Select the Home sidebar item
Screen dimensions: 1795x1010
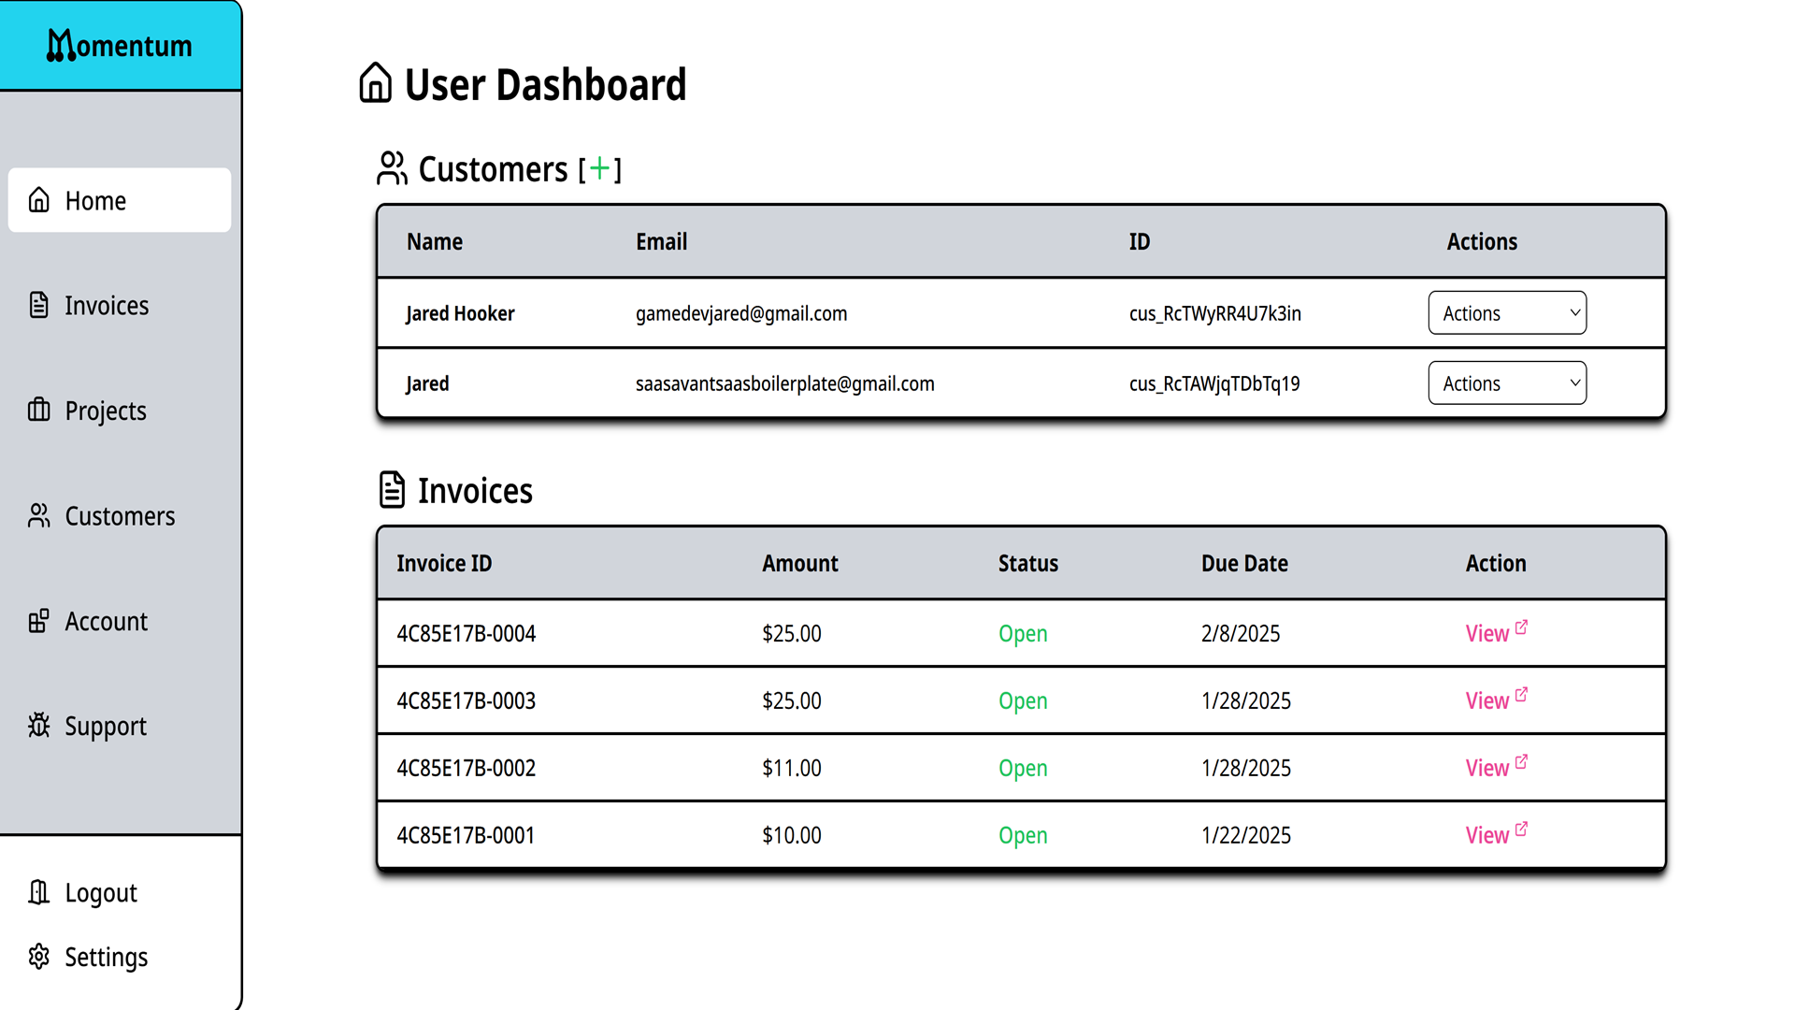point(95,201)
